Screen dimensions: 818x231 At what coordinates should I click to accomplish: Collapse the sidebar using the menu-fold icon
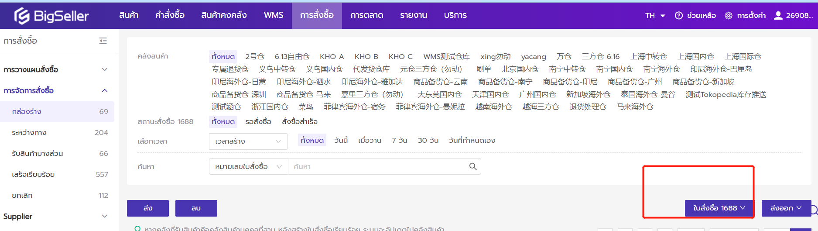point(103,41)
